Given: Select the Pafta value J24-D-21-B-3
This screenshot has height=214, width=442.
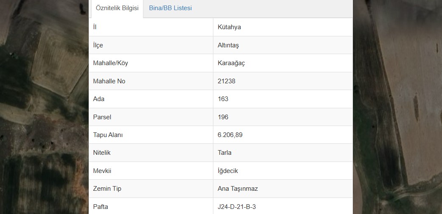Looking at the screenshot, I should 237,207.
